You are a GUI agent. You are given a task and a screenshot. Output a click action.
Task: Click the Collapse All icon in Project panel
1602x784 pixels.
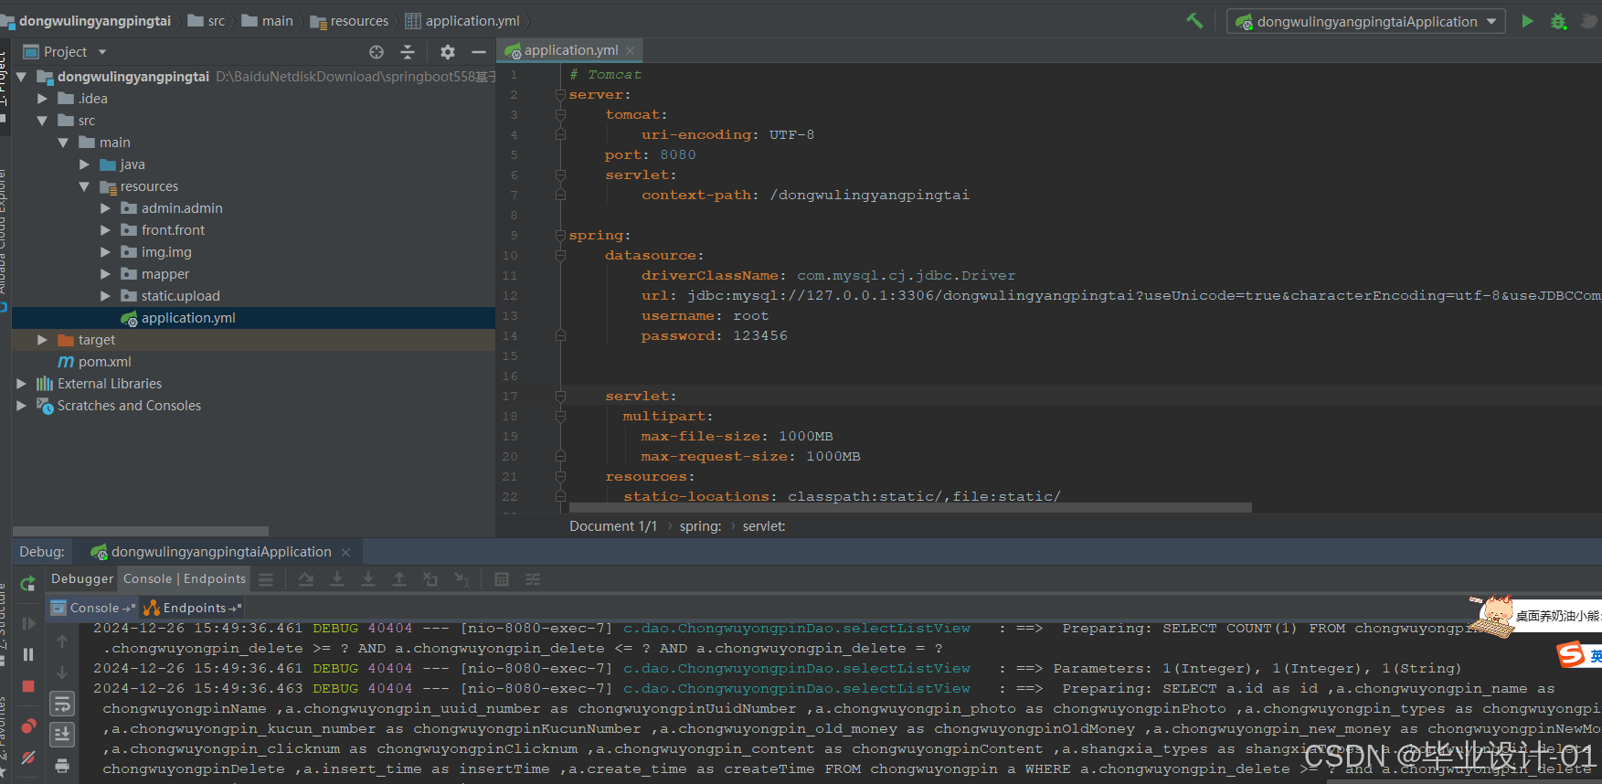tap(408, 52)
